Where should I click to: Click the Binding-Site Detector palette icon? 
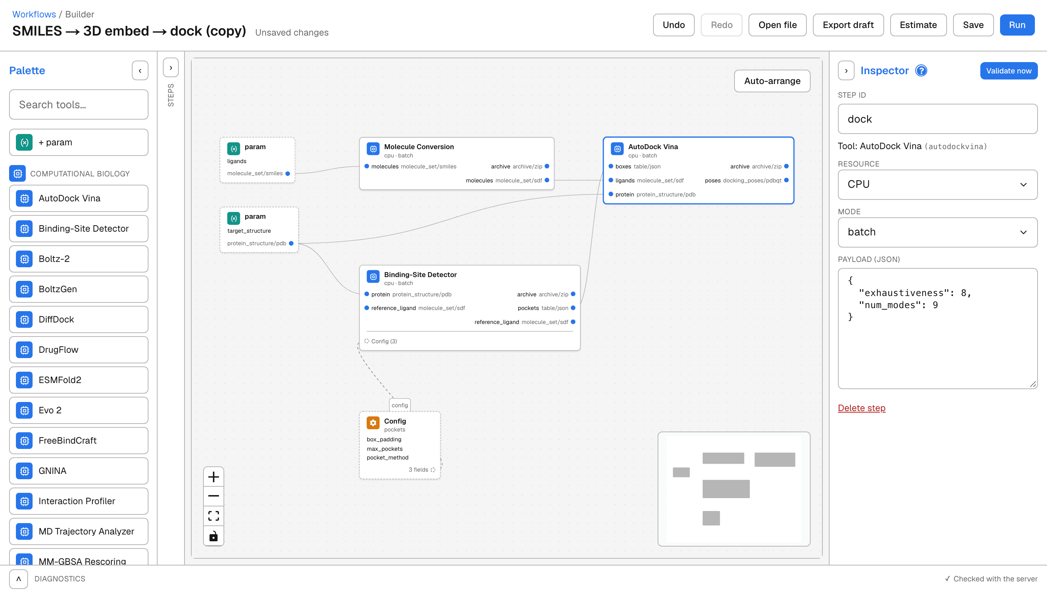(x=24, y=229)
